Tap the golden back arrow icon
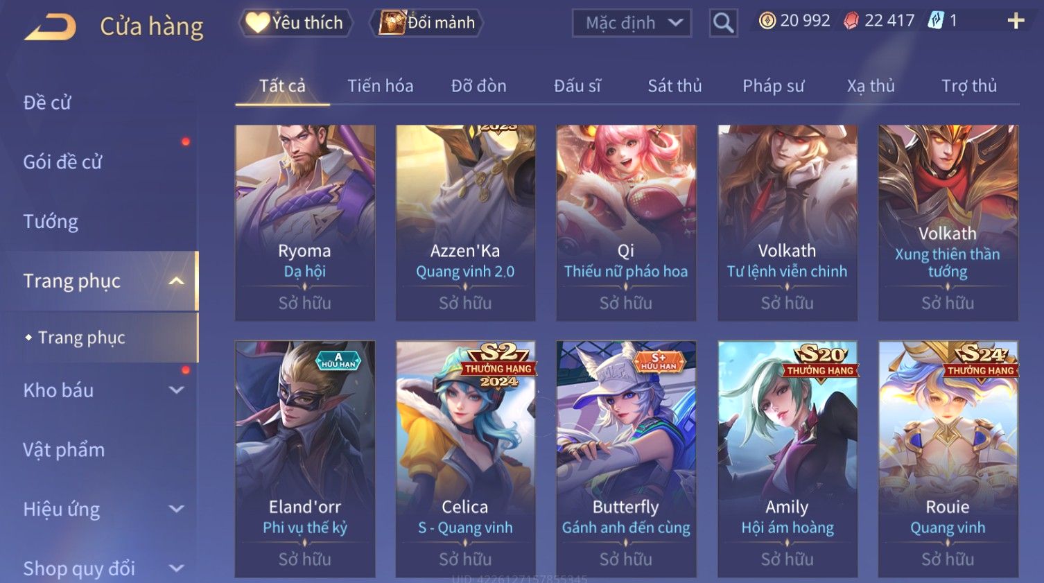 pyautogui.click(x=50, y=27)
